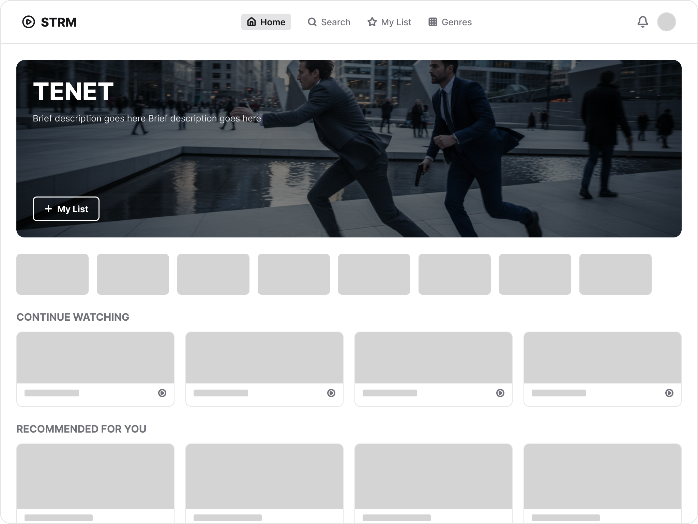Viewport: 698px width, 524px height.
Task: Click the star icon beside My List
Action: click(372, 22)
